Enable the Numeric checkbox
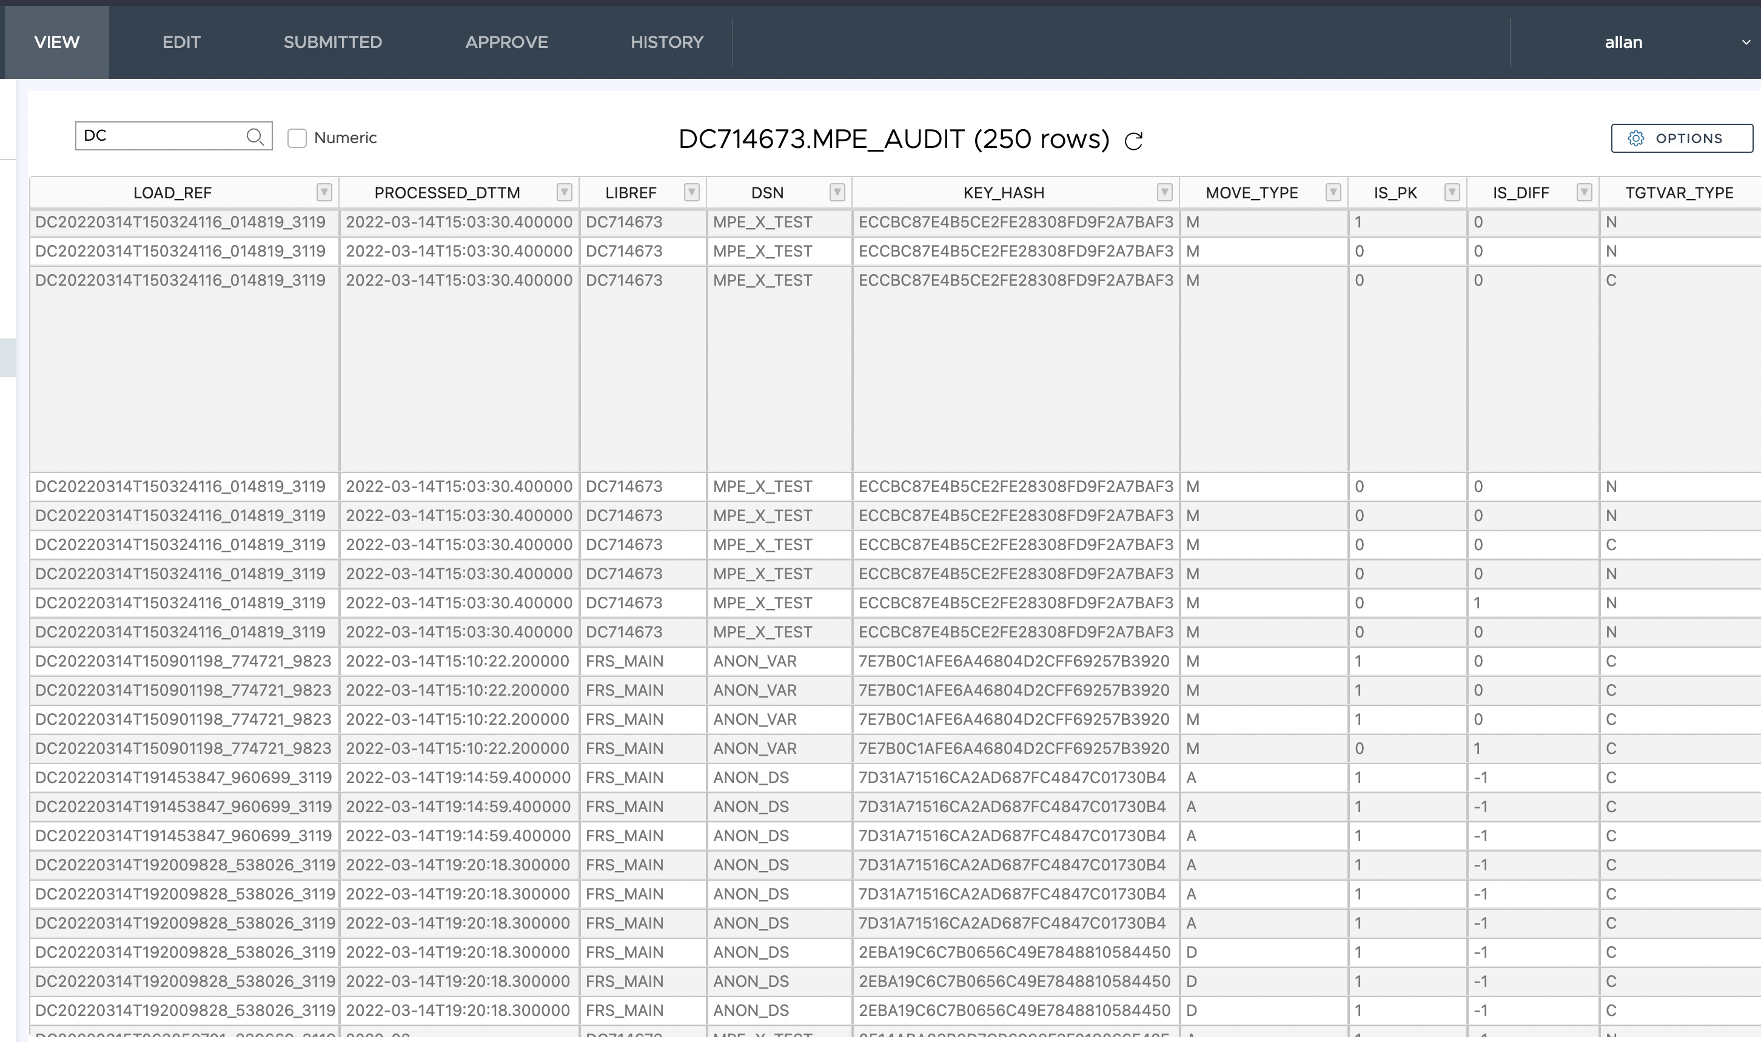The height and width of the screenshot is (1042, 1761). click(x=297, y=138)
